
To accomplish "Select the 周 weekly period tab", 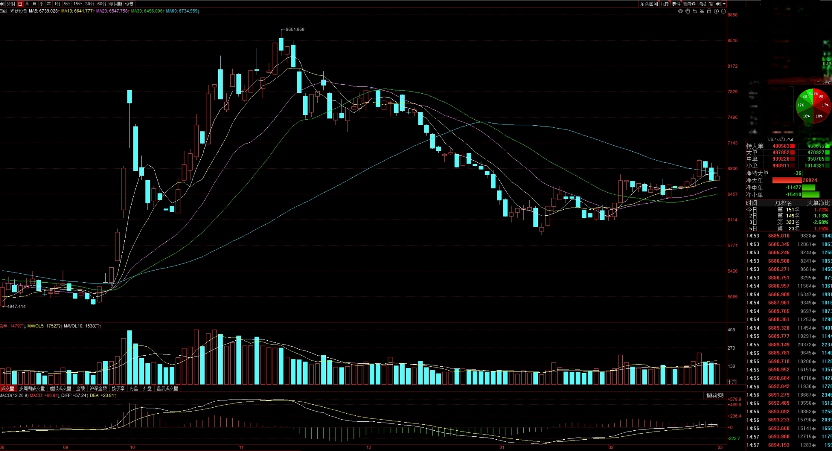I will click(27, 4).
